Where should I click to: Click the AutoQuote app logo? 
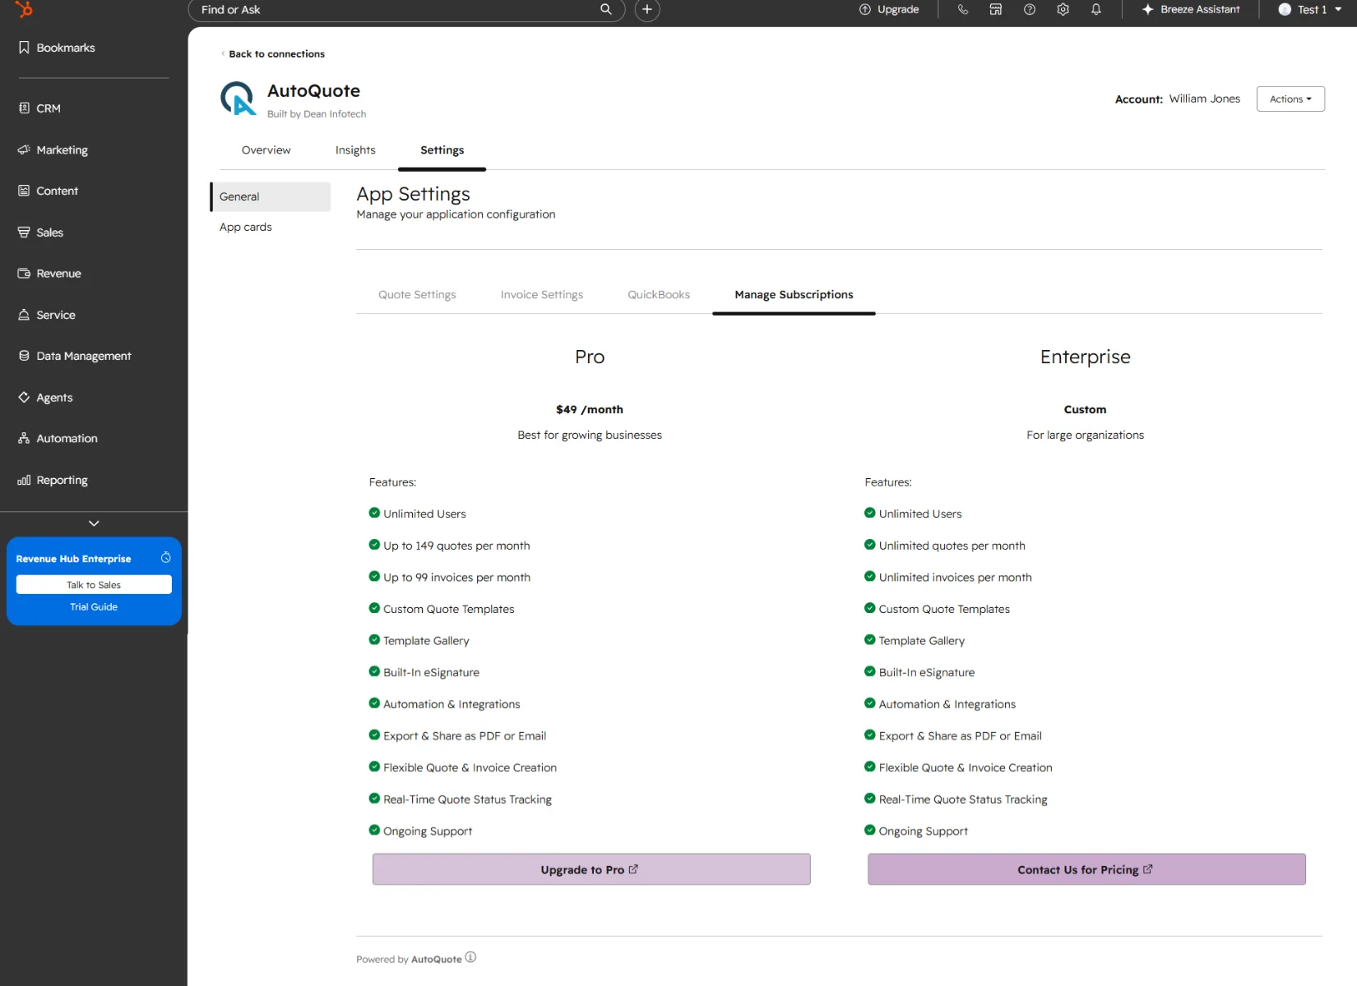(239, 99)
